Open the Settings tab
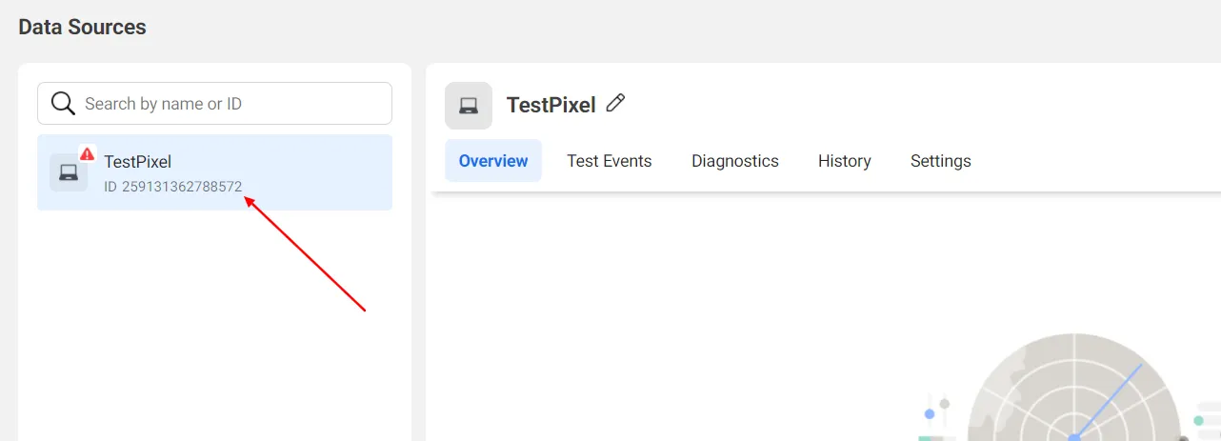Image resolution: width=1221 pixels, height=441 pixels. [941, 161]
